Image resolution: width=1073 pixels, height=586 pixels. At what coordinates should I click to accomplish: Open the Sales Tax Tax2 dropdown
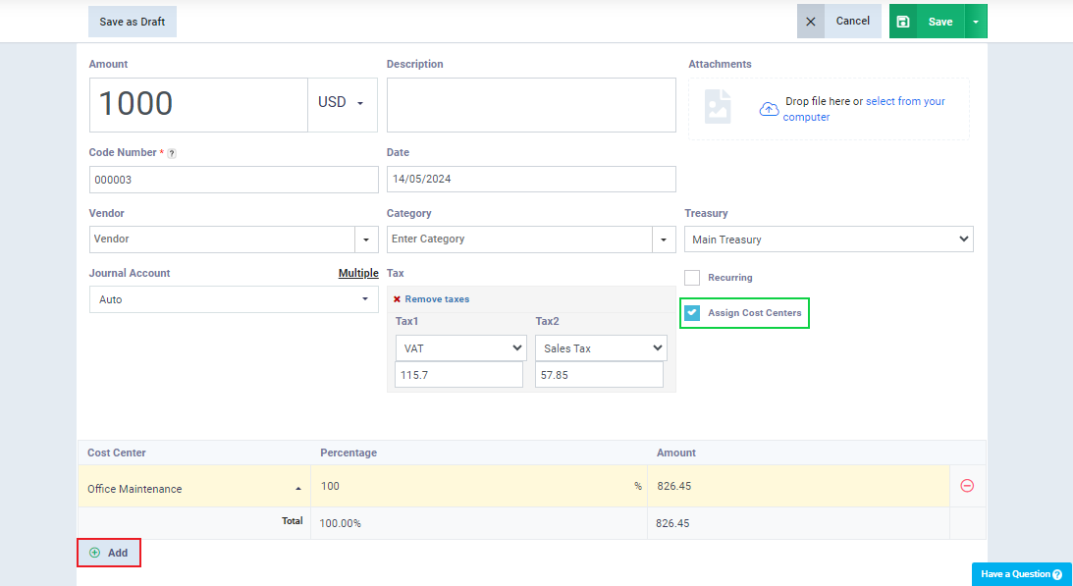(601, 347)
